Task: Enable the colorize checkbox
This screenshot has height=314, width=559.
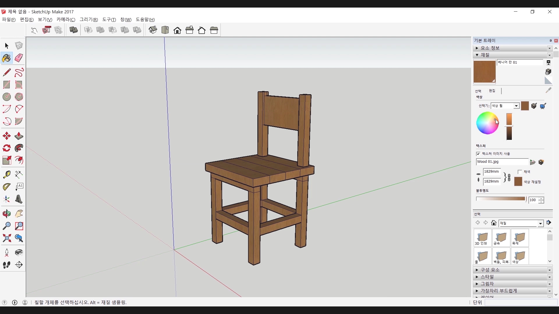Action: coord(520,172)
